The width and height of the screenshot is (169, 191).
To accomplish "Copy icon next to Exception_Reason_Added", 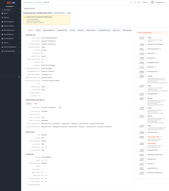I will click(161, 137).
